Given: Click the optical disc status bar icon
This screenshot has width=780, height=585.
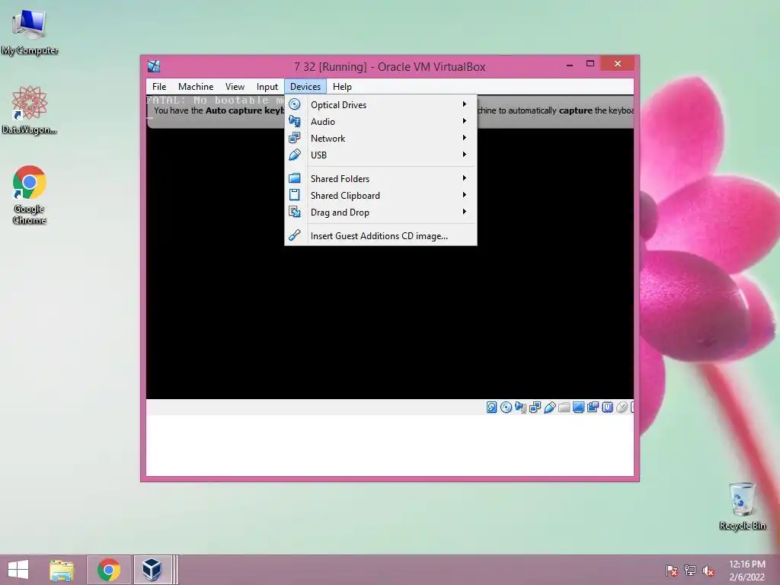Looking at the screenshot, I should tap(506, 408).
